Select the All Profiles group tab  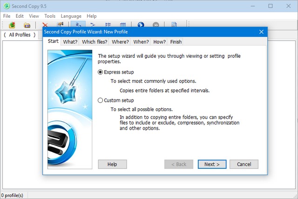[20, 35]
